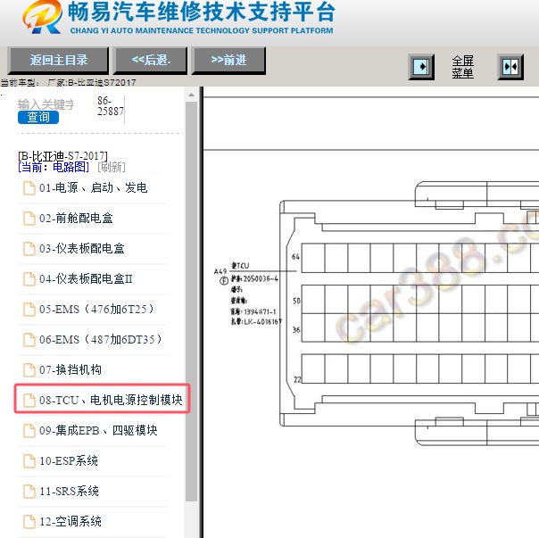Click pin number 64 in connector diagram

pos(295,257)
